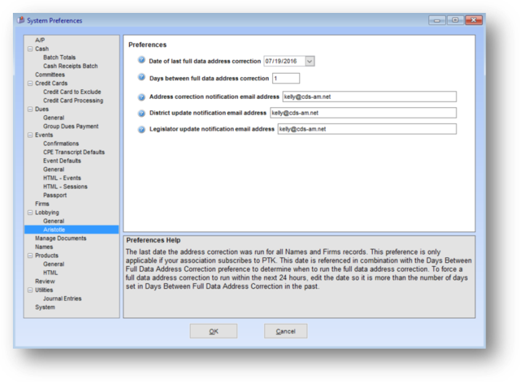This screenshot has width=520, height=382.
Task: Collapse the Dues tree node
Action: click(30, 109)
